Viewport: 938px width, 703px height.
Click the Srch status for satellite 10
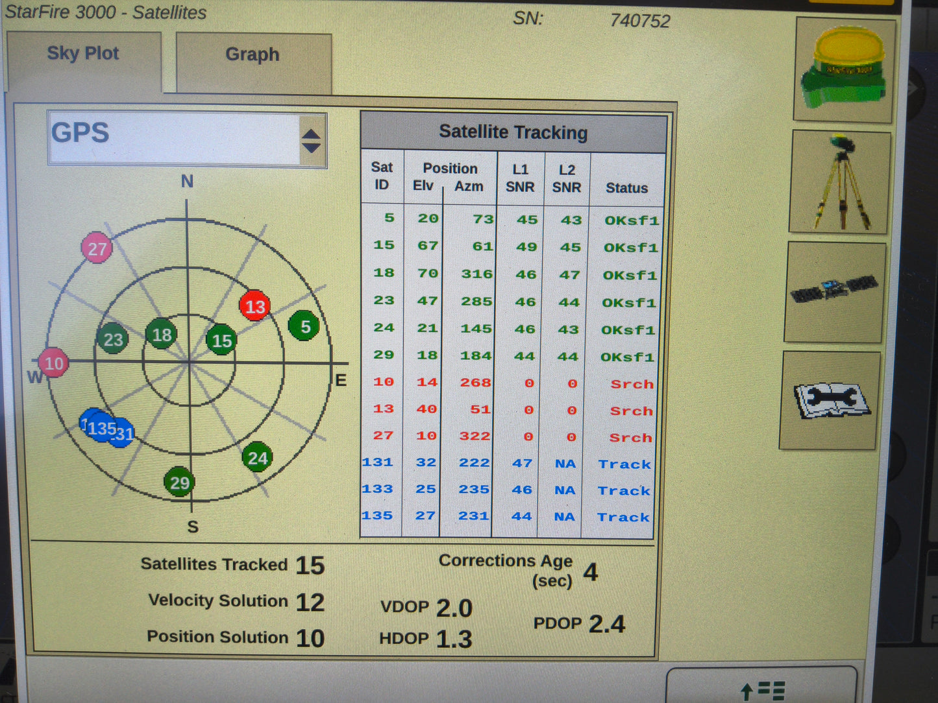click(632, 384)
